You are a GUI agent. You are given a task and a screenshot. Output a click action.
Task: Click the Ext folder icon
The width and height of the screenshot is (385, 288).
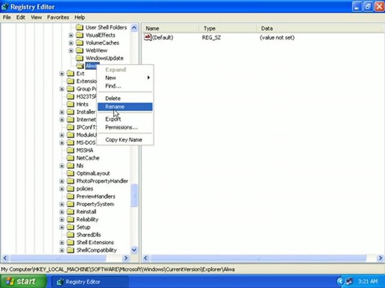tap(71, 74)
